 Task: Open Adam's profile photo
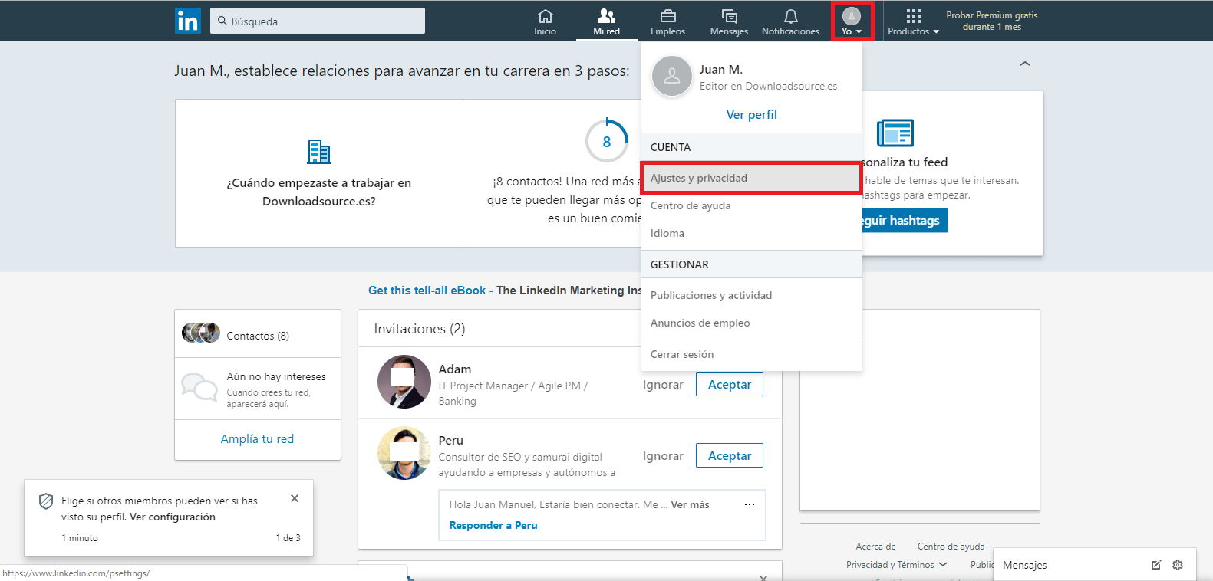click(x=404, y=382)
